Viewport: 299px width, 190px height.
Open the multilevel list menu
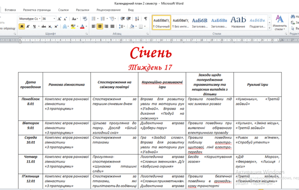click(113, 19)
